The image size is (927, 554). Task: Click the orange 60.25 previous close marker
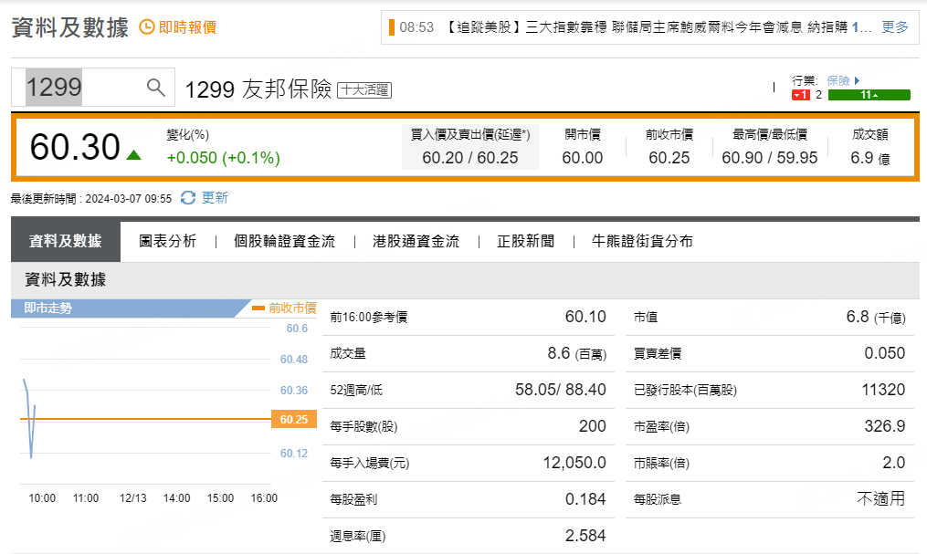click(294, 419)
